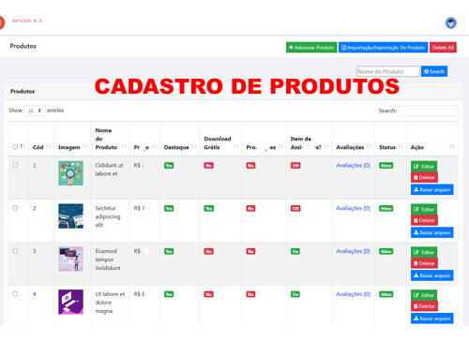Open Avaliações [0] link for product 1
469x341 pixels.
(x=353, y=166)
